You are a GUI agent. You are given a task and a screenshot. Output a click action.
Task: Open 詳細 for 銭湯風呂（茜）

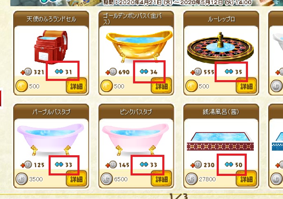click(246, 179)
